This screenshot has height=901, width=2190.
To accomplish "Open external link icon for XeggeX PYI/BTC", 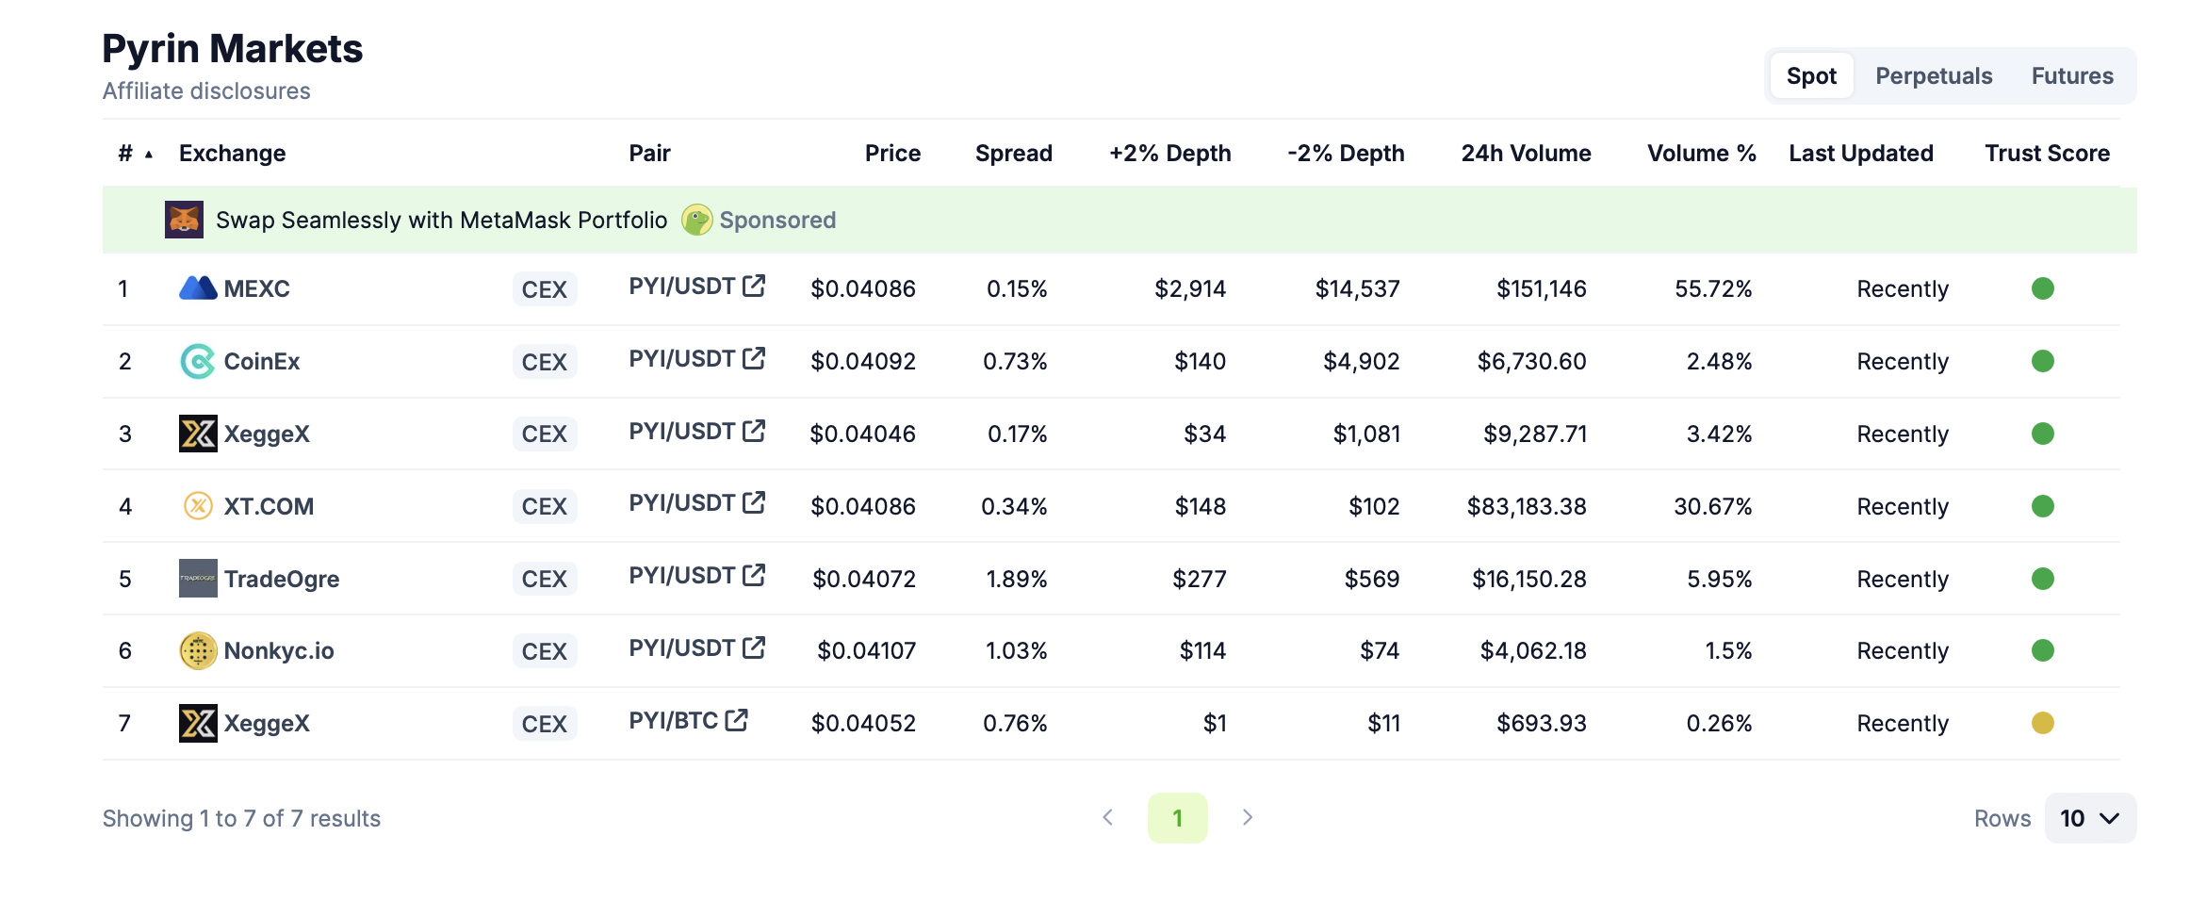I will pyautogui.click(x=737, y=720).
